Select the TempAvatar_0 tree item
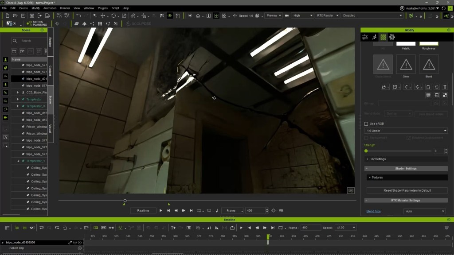This screenshot has width=454, height=255. click(x=35, y=106)
